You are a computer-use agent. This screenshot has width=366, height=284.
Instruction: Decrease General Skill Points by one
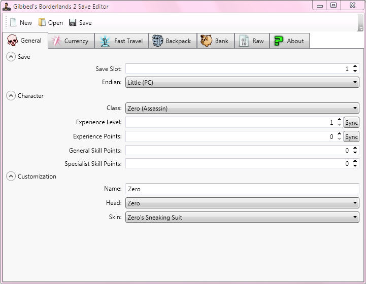coord(355,153)
